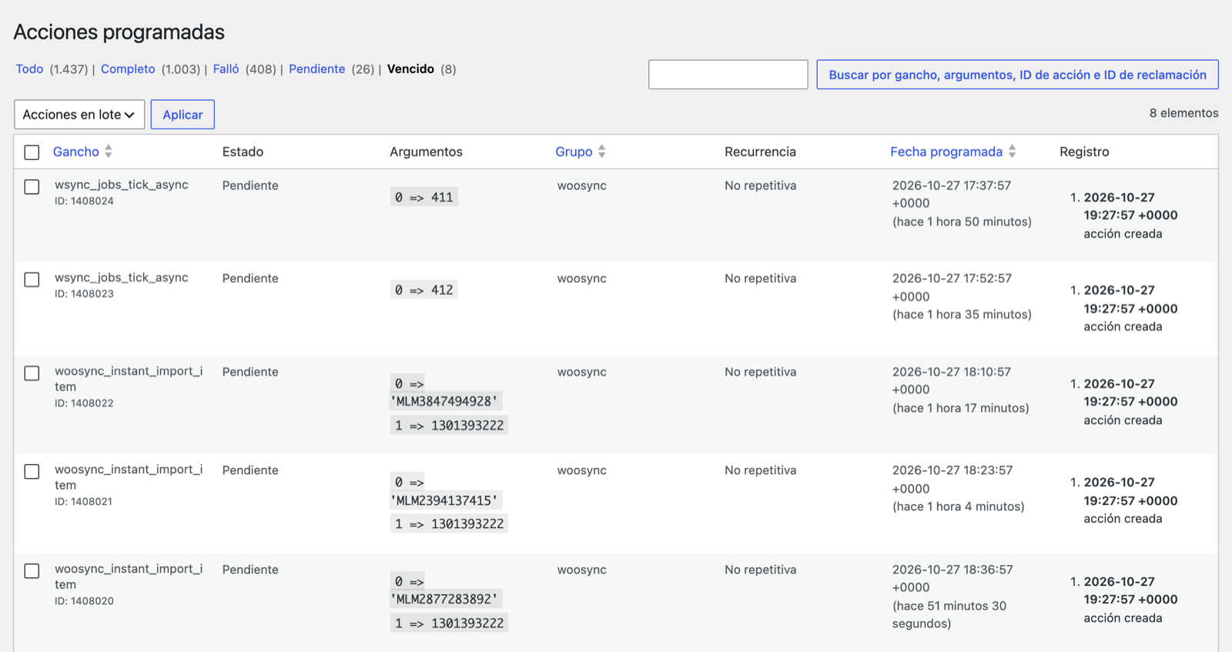This screenshot has width=1232, height=652.
Task: Click the 8 elementos count
Action: click(1183, 113)
